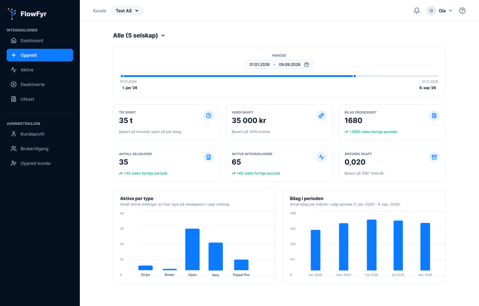Click the Nets bar in the chart
The width and height of the screenshot is (479, 306).
[216, 257]
